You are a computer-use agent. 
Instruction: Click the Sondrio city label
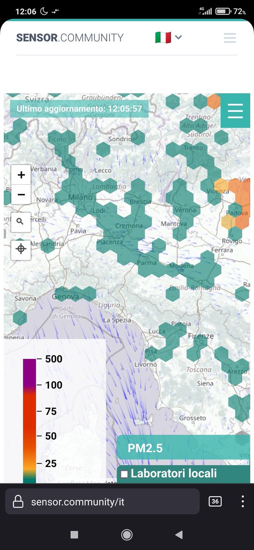(119, 139)
